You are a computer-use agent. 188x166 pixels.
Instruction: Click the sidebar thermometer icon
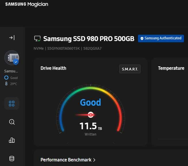(6, 84)
